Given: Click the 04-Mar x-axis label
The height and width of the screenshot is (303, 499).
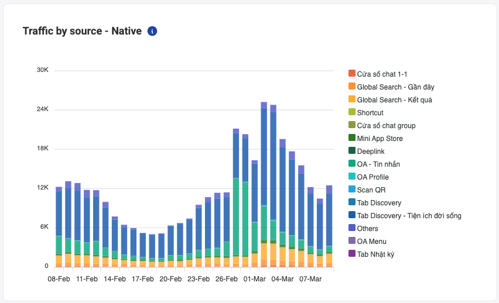Looking at the screenshot, I should click(x=283, y=279).
